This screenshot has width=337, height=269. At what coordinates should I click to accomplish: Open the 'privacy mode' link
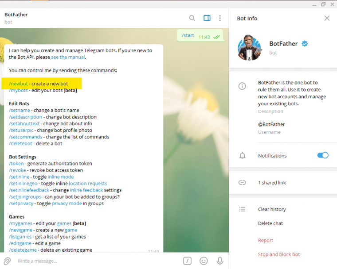(x=67, y=204)
